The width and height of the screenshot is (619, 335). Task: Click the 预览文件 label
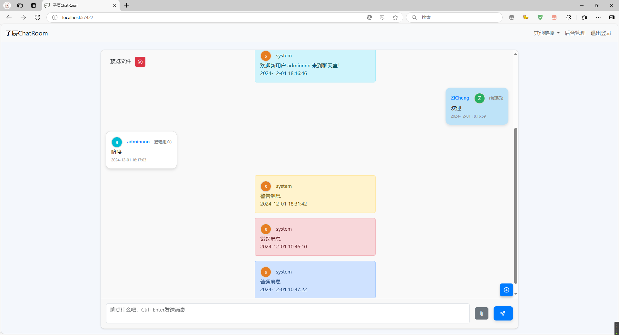pos(121,61)
